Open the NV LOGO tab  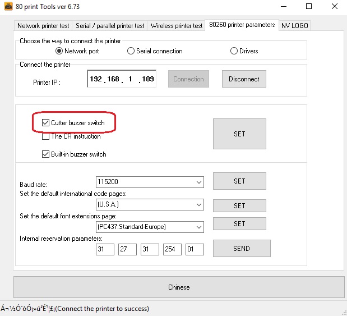294,26
